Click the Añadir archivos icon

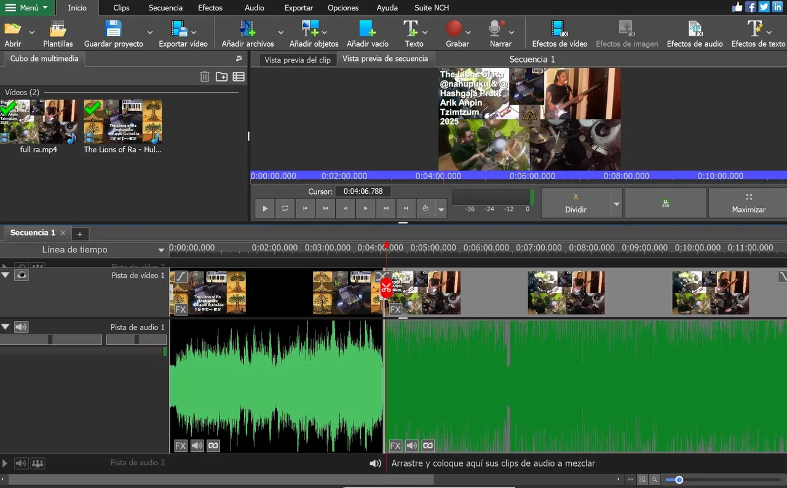click(x=247, y=29)
